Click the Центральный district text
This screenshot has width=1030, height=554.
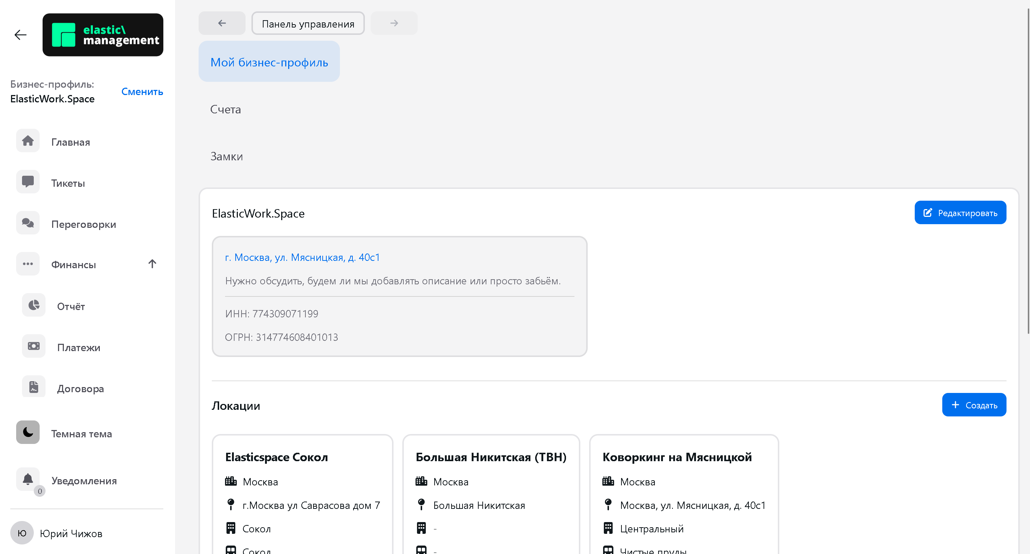[x=652, y=529]
